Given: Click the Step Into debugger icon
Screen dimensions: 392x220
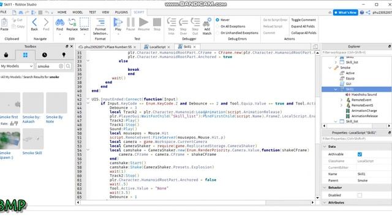Looking at the screenshot, I should pyautogui.click(x=171, y=23).
